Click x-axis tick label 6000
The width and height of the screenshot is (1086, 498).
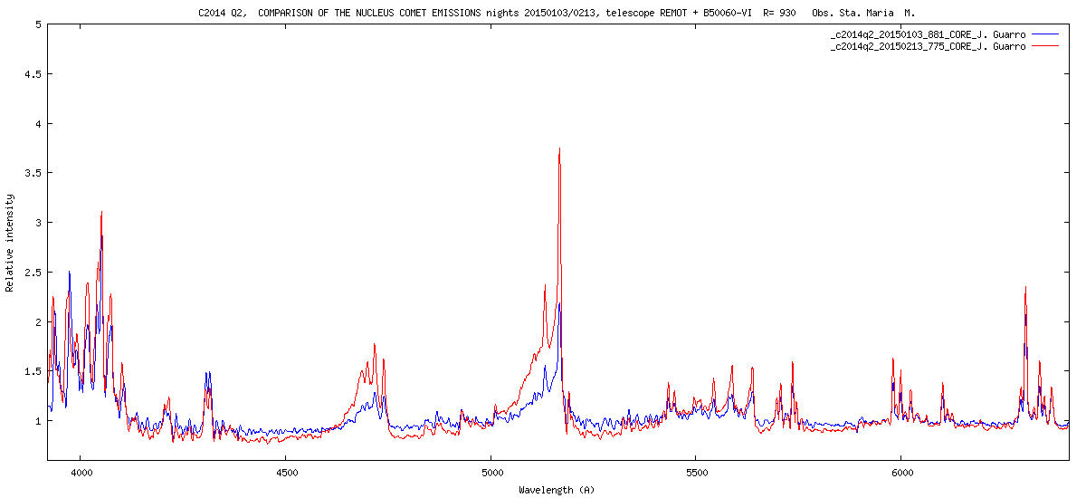(x=902, y=472)
